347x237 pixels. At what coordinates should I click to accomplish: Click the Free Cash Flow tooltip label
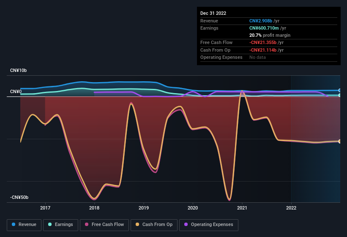click(x=216, y=42)
